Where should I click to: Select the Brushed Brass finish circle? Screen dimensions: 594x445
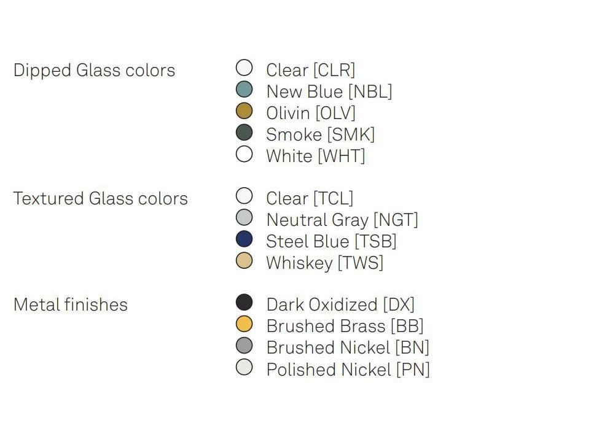[244, 324]
